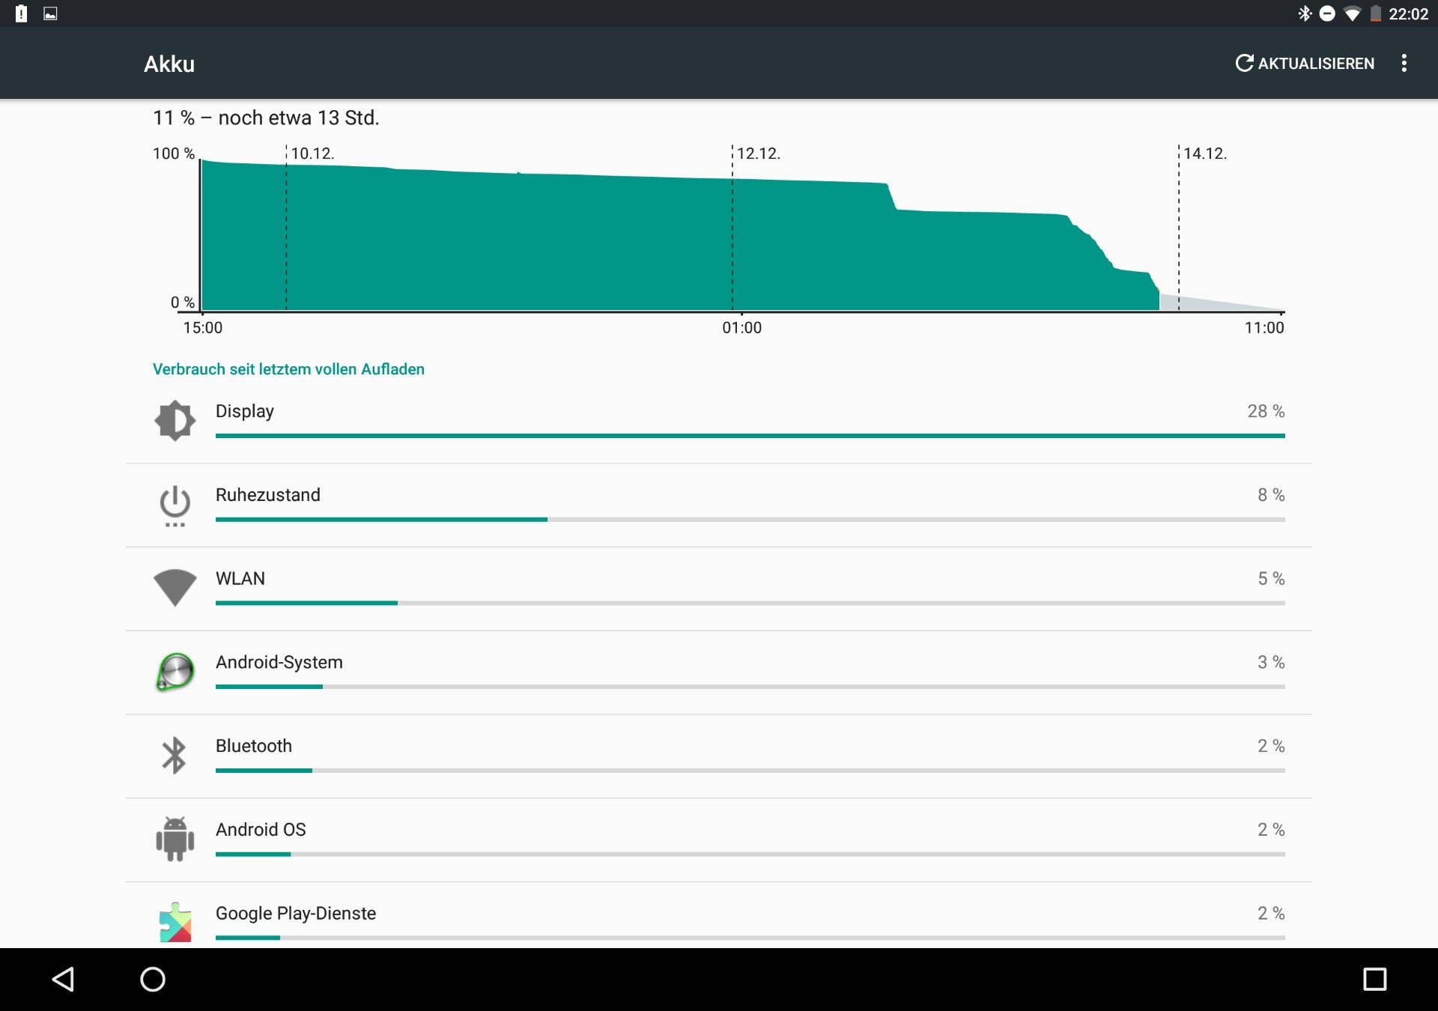This screenshot has height=1011, width=1438.
Task: Tap the Android-System app icon
Action: pyautogui.click(x=175, y=672)
